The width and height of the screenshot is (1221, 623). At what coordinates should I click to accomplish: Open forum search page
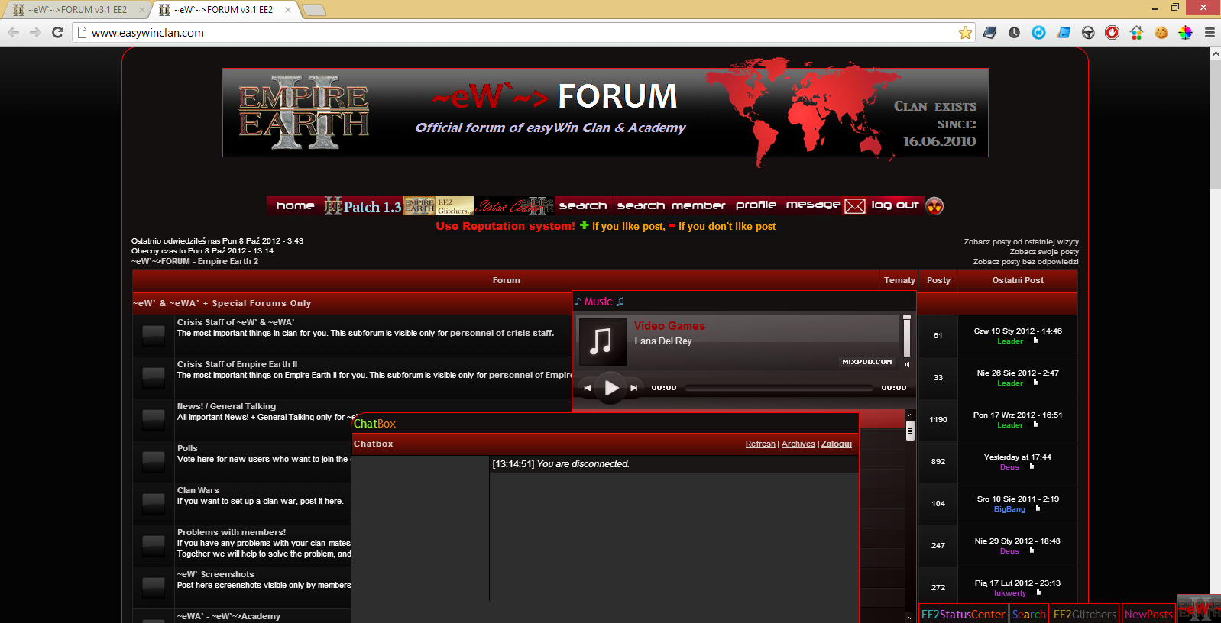[x=583, y=205]
